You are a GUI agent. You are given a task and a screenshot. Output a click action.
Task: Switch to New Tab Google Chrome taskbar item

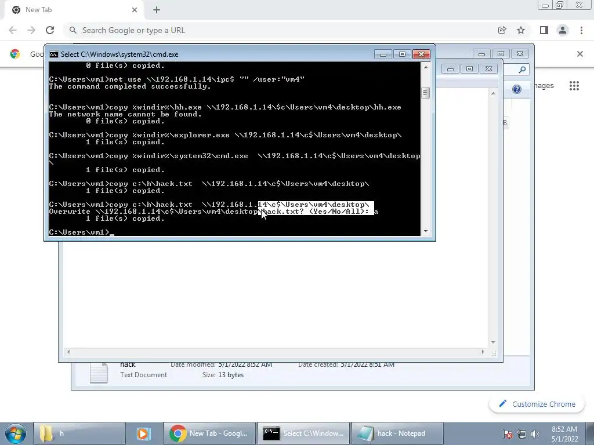point(209,433)
